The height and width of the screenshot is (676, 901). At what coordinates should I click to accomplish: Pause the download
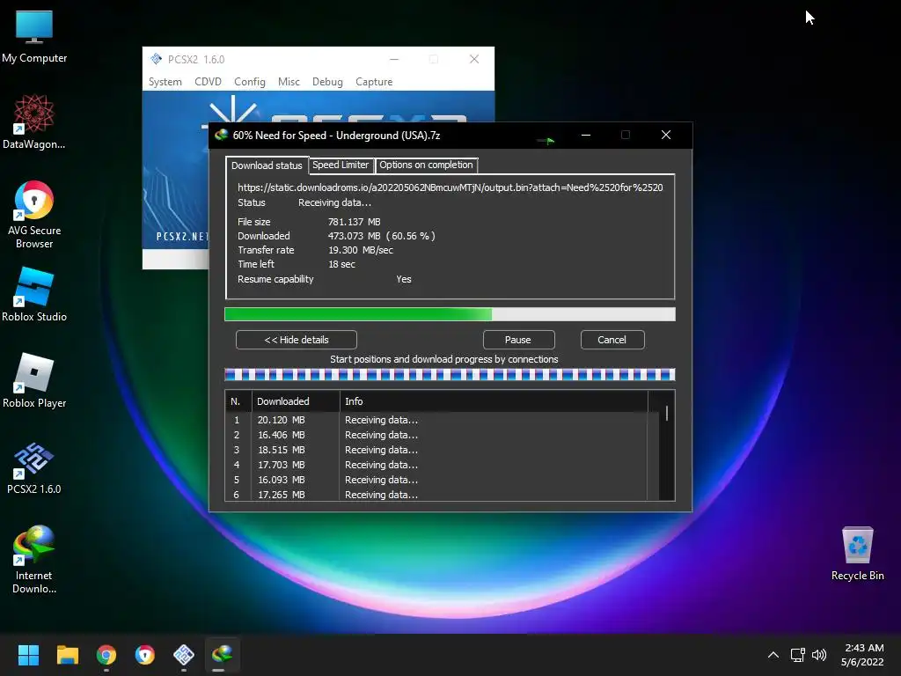pyautogui.click(x=518, y=340)
